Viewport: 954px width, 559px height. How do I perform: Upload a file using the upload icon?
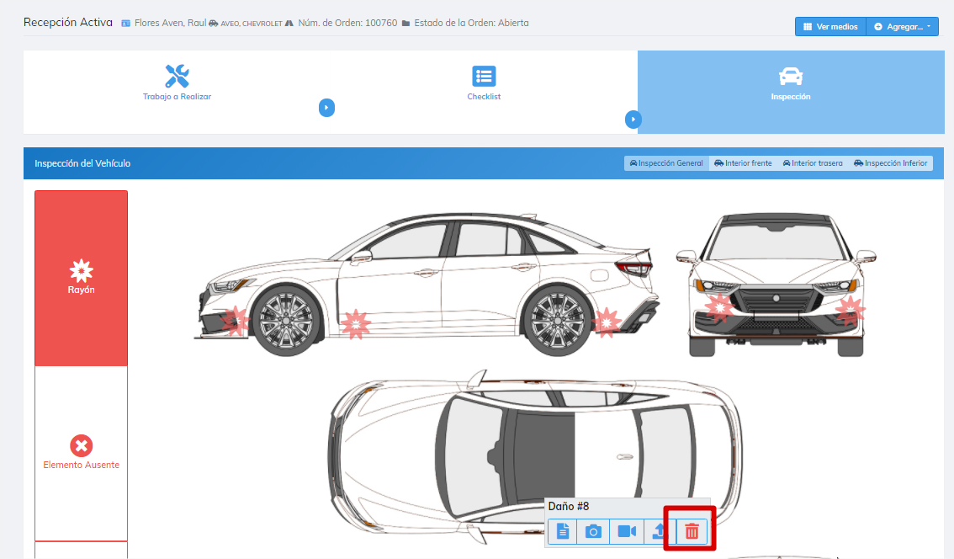659,531
